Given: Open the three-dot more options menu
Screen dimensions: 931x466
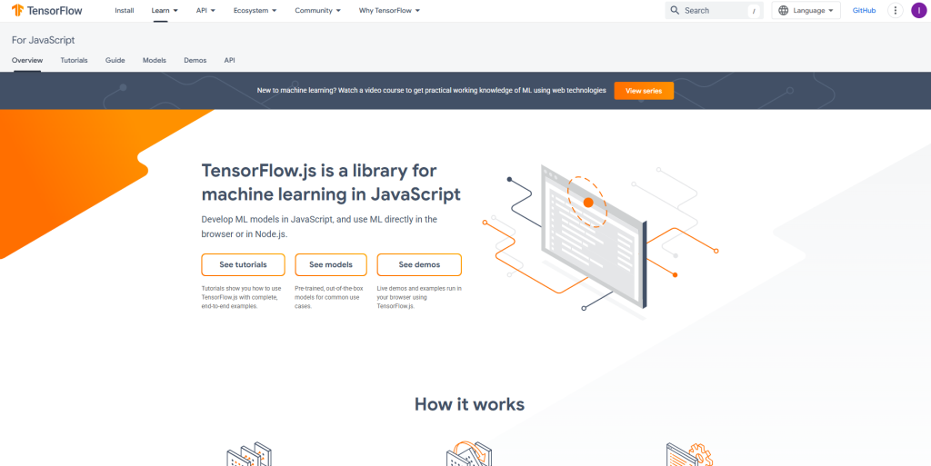Looking at the screenshot, I should click(896, 10).
